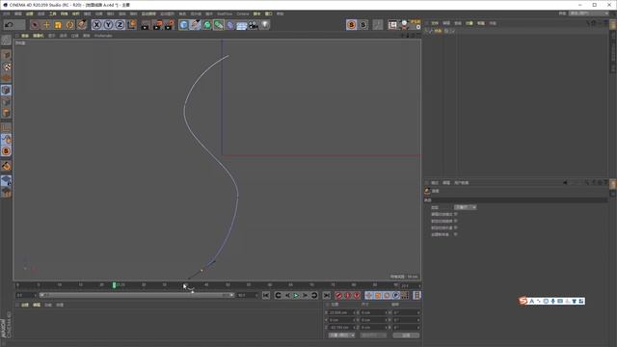
Task: Go to the end of the animation
Action: point(327,295)
